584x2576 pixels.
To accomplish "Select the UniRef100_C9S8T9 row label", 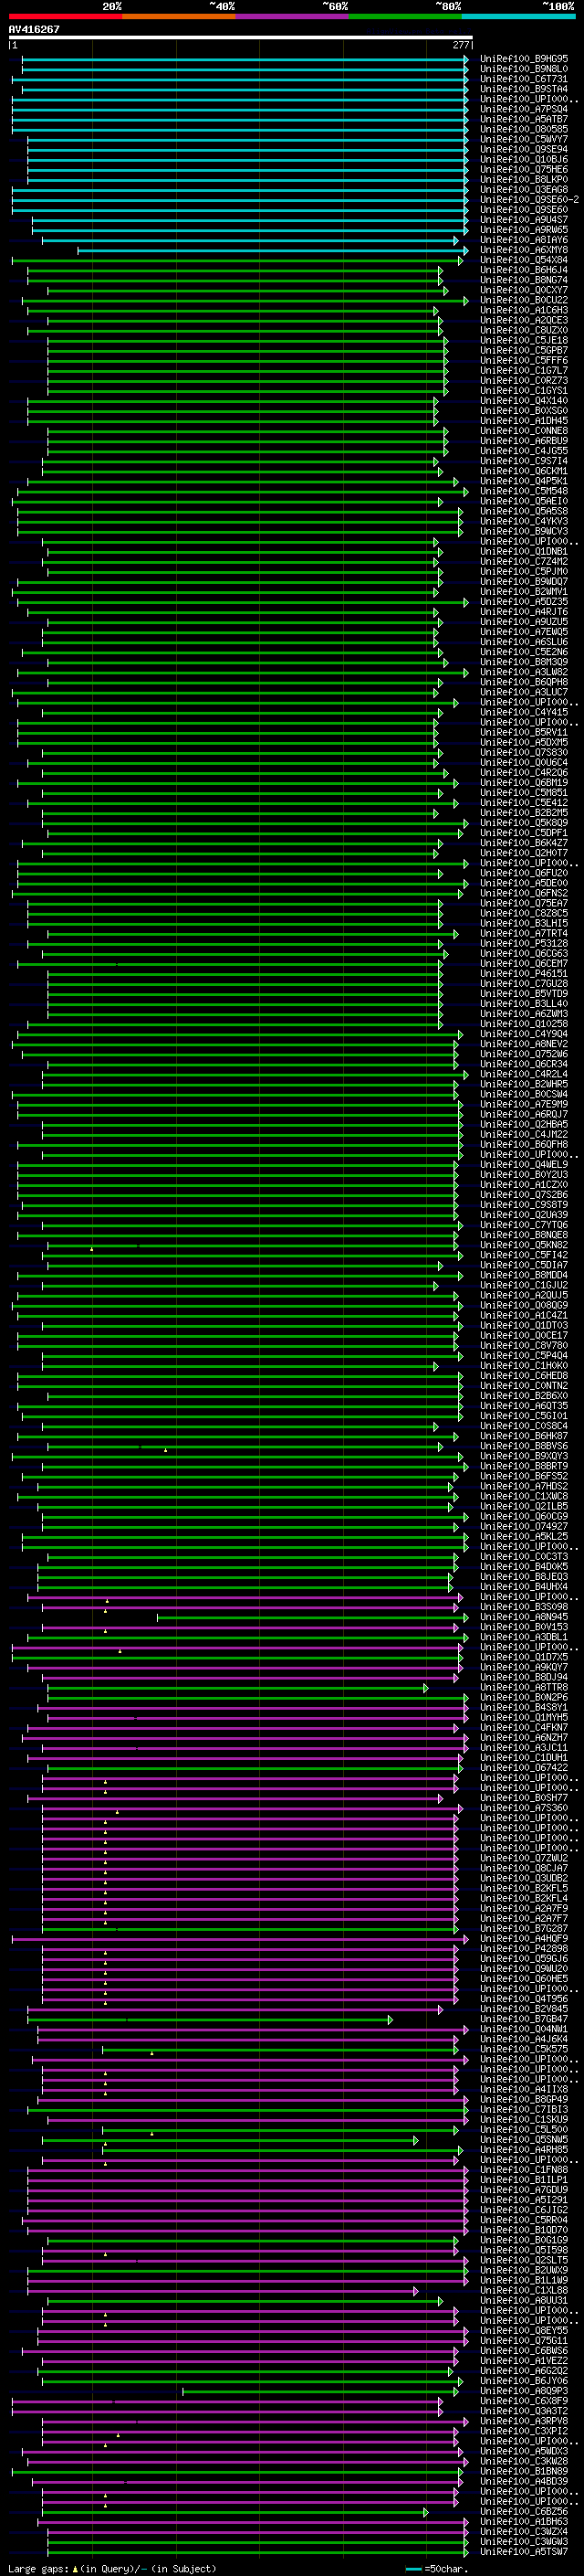I will [x=524, y=1205].
